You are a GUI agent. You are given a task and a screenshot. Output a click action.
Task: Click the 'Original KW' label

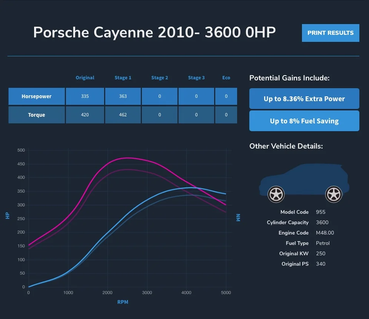point(294,253)
